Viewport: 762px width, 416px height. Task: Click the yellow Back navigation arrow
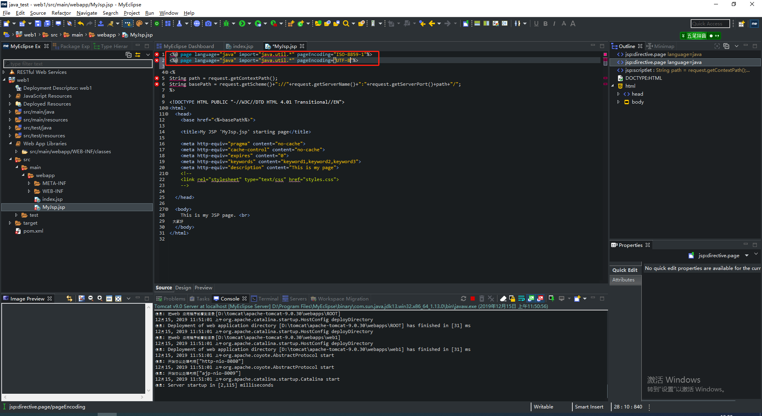pos(432,24)
